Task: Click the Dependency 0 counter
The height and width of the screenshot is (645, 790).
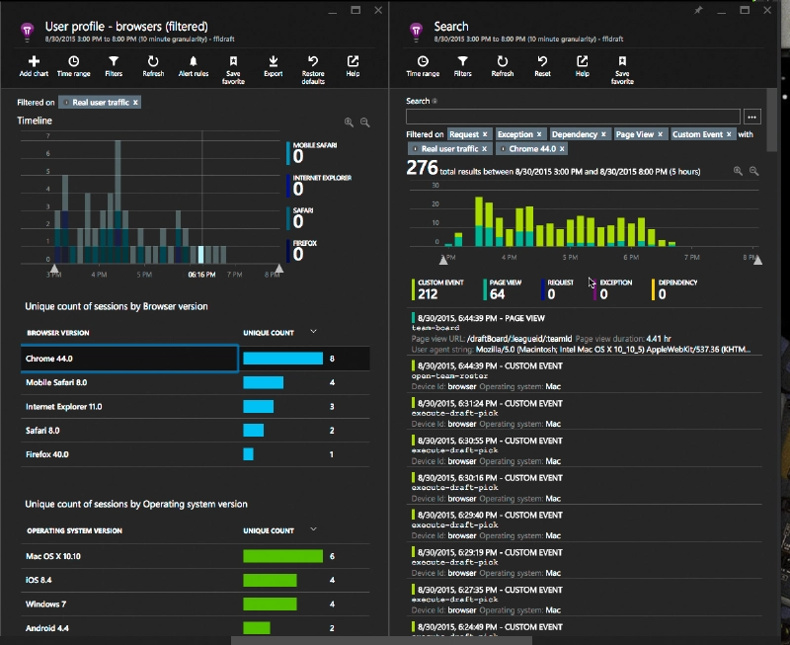Action: coord(674,289)
